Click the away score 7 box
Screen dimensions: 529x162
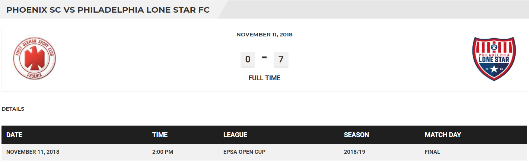[x=281, y=59]
